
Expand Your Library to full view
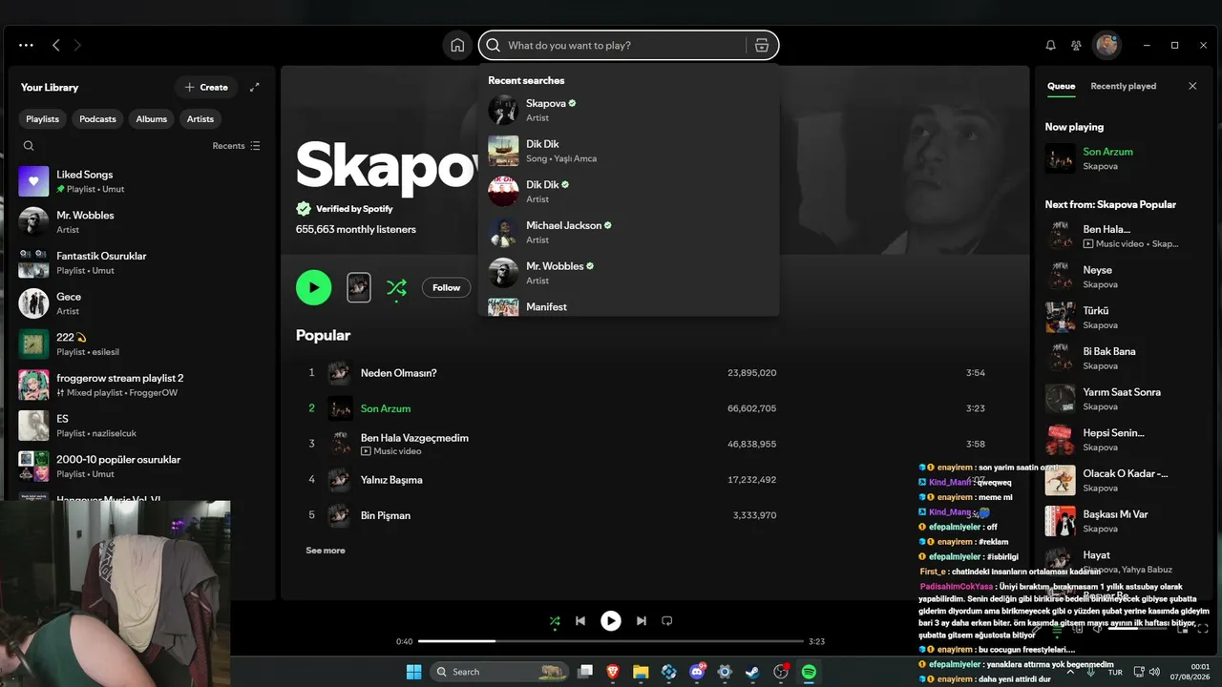254,87
